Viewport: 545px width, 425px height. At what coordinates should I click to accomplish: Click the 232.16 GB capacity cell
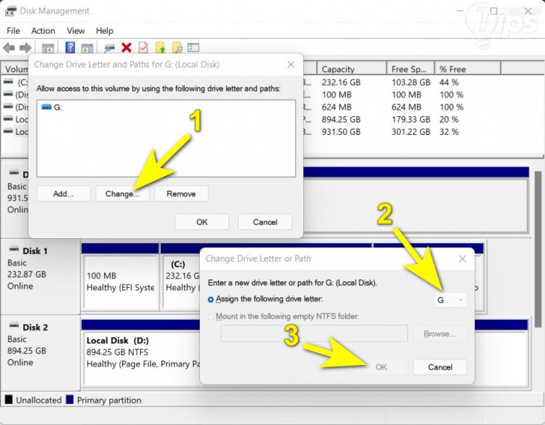341,82
